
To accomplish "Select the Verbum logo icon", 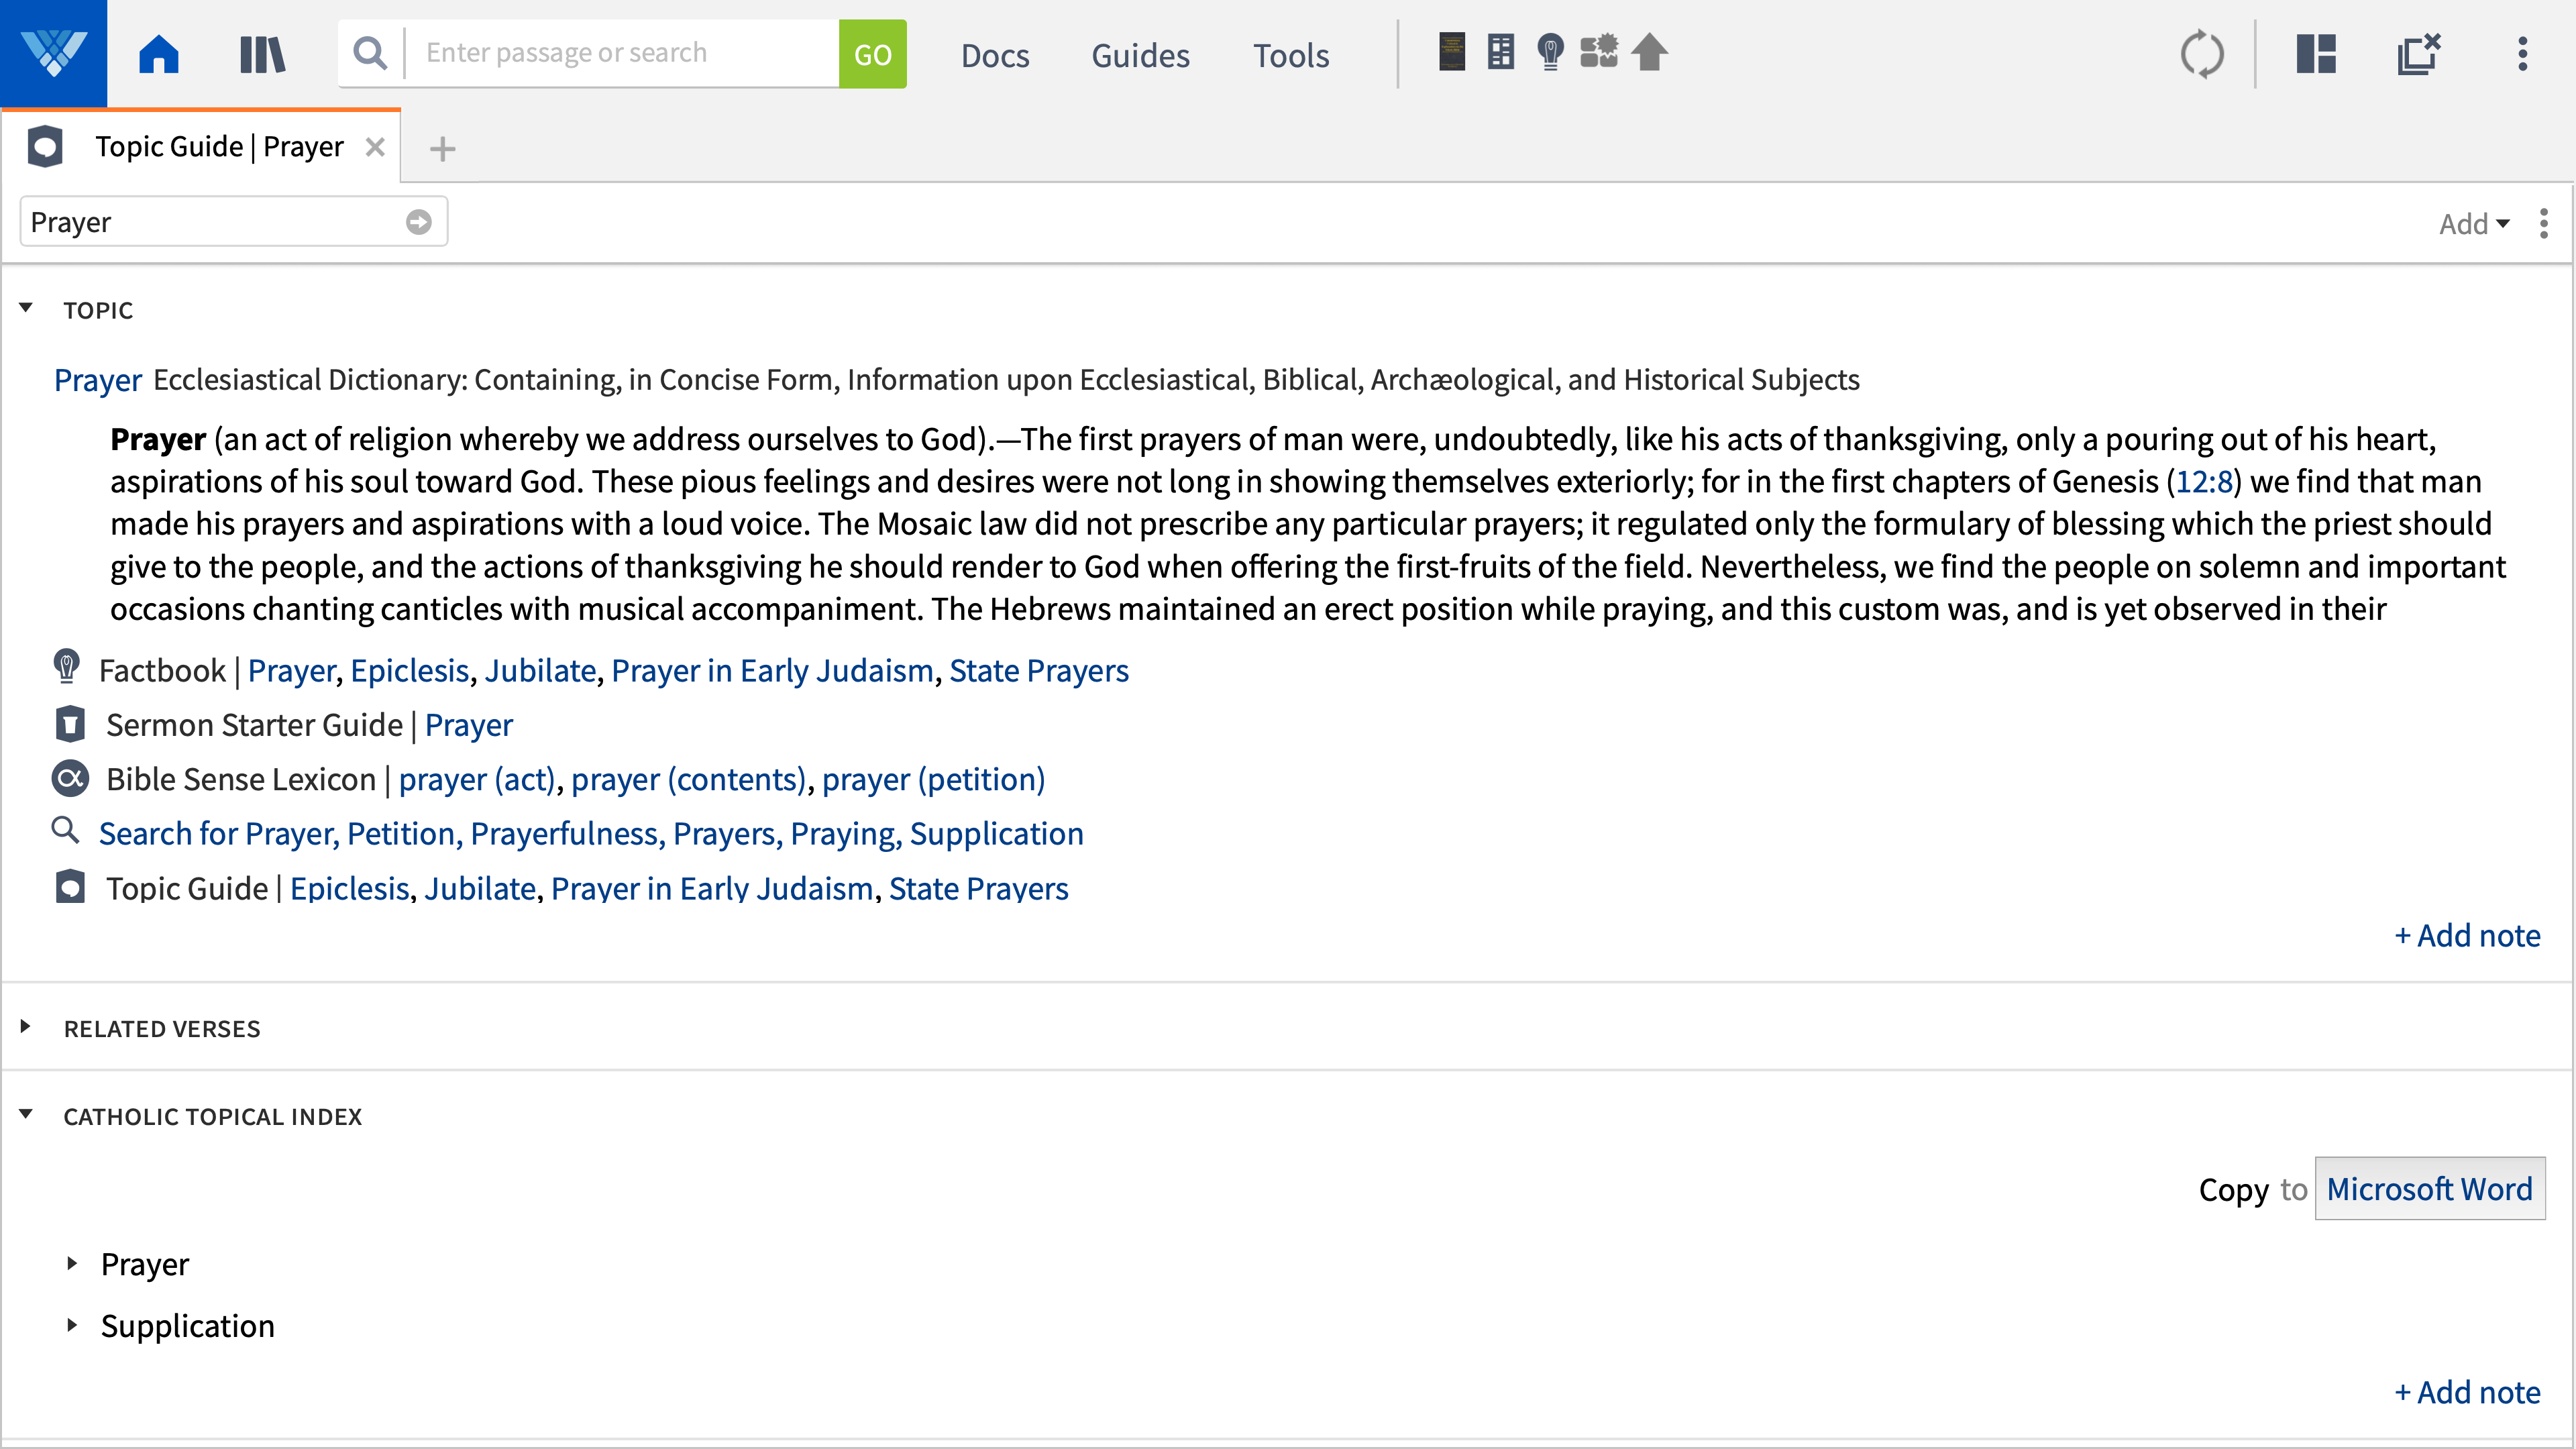I will pos(52,52).
